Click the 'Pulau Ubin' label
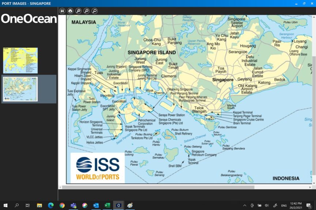Screen dimensions: 316x210 click(290, 22)
